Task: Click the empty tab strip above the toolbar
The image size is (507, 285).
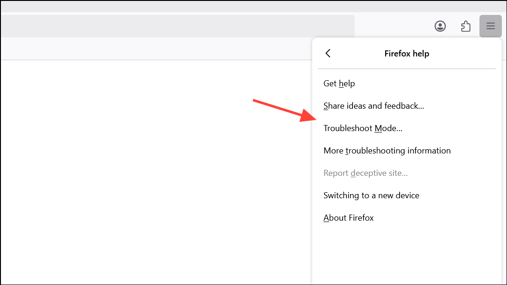Action: (233, 6)
